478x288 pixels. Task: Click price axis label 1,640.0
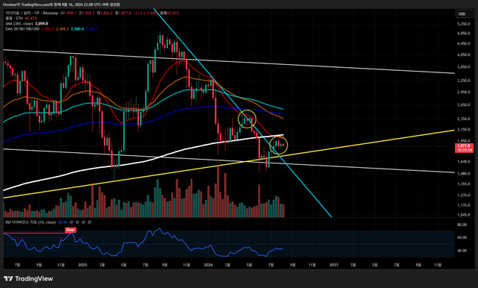coord(464,162)
